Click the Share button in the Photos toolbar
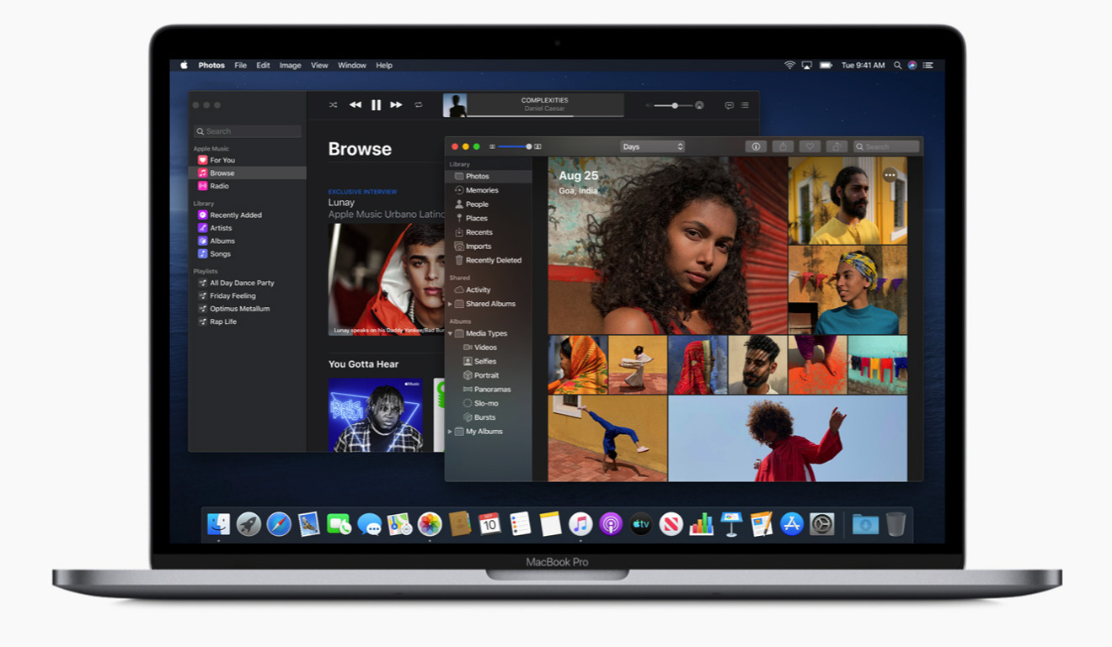Image resolution: width=1112 pixels, height=647 pixels. (783, 146)
